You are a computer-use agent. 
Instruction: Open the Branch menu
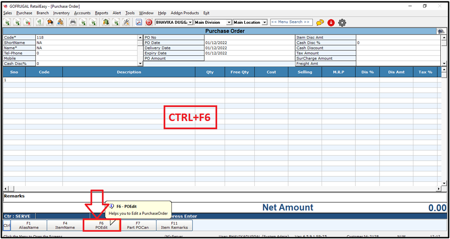tap(43, 13)
